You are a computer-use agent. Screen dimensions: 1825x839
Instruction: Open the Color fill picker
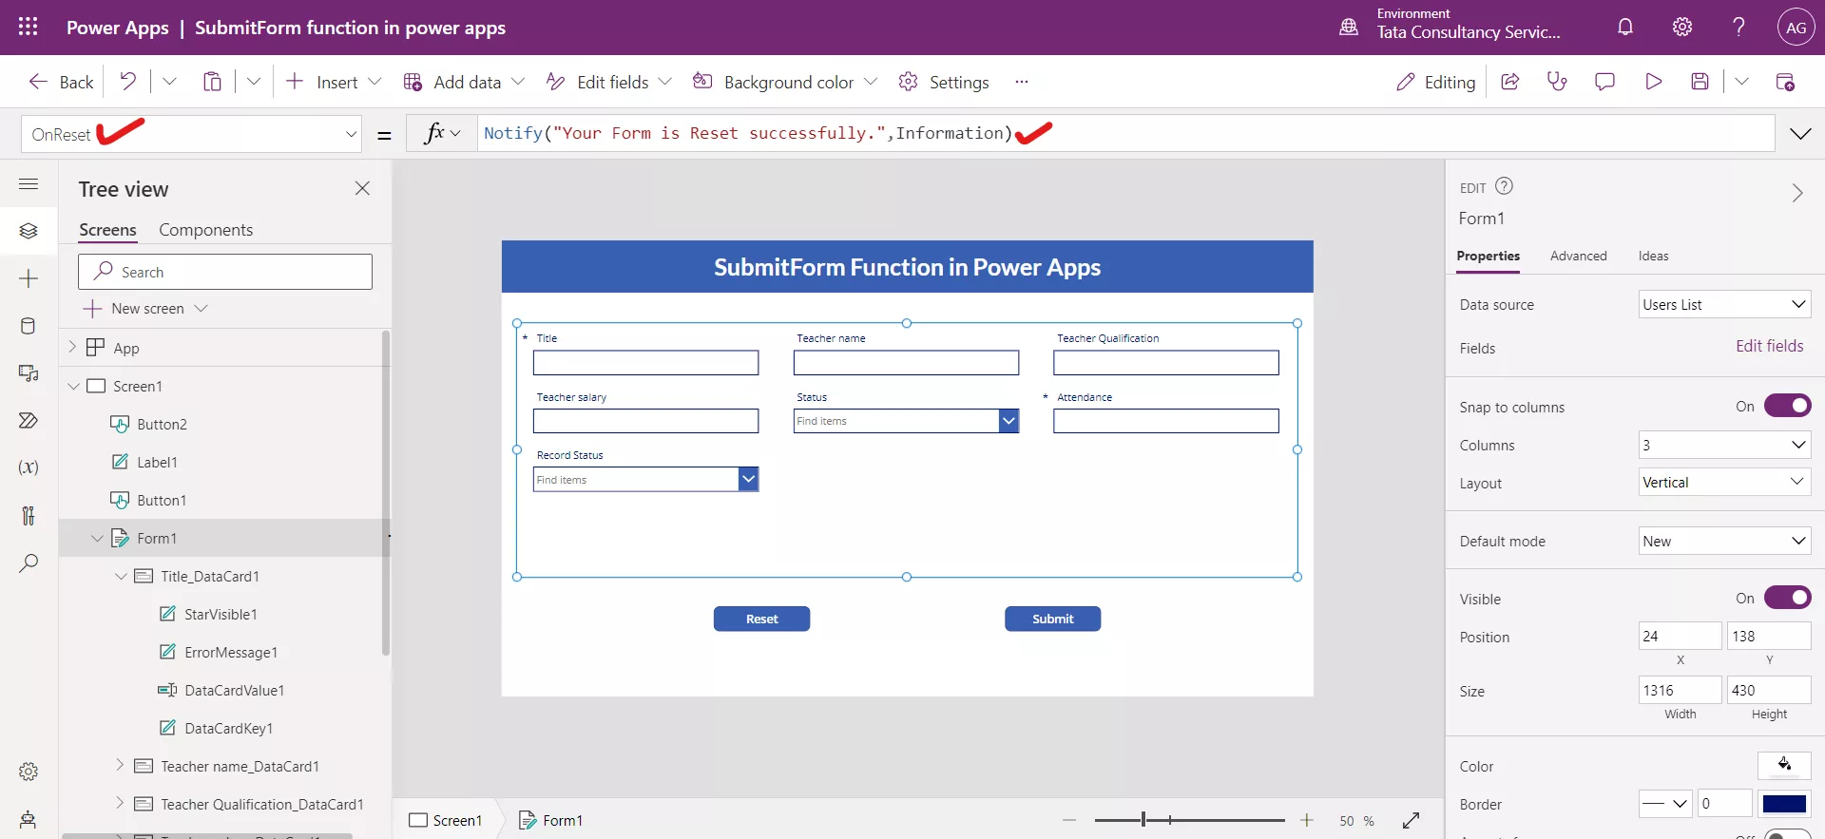(1784, 765)
